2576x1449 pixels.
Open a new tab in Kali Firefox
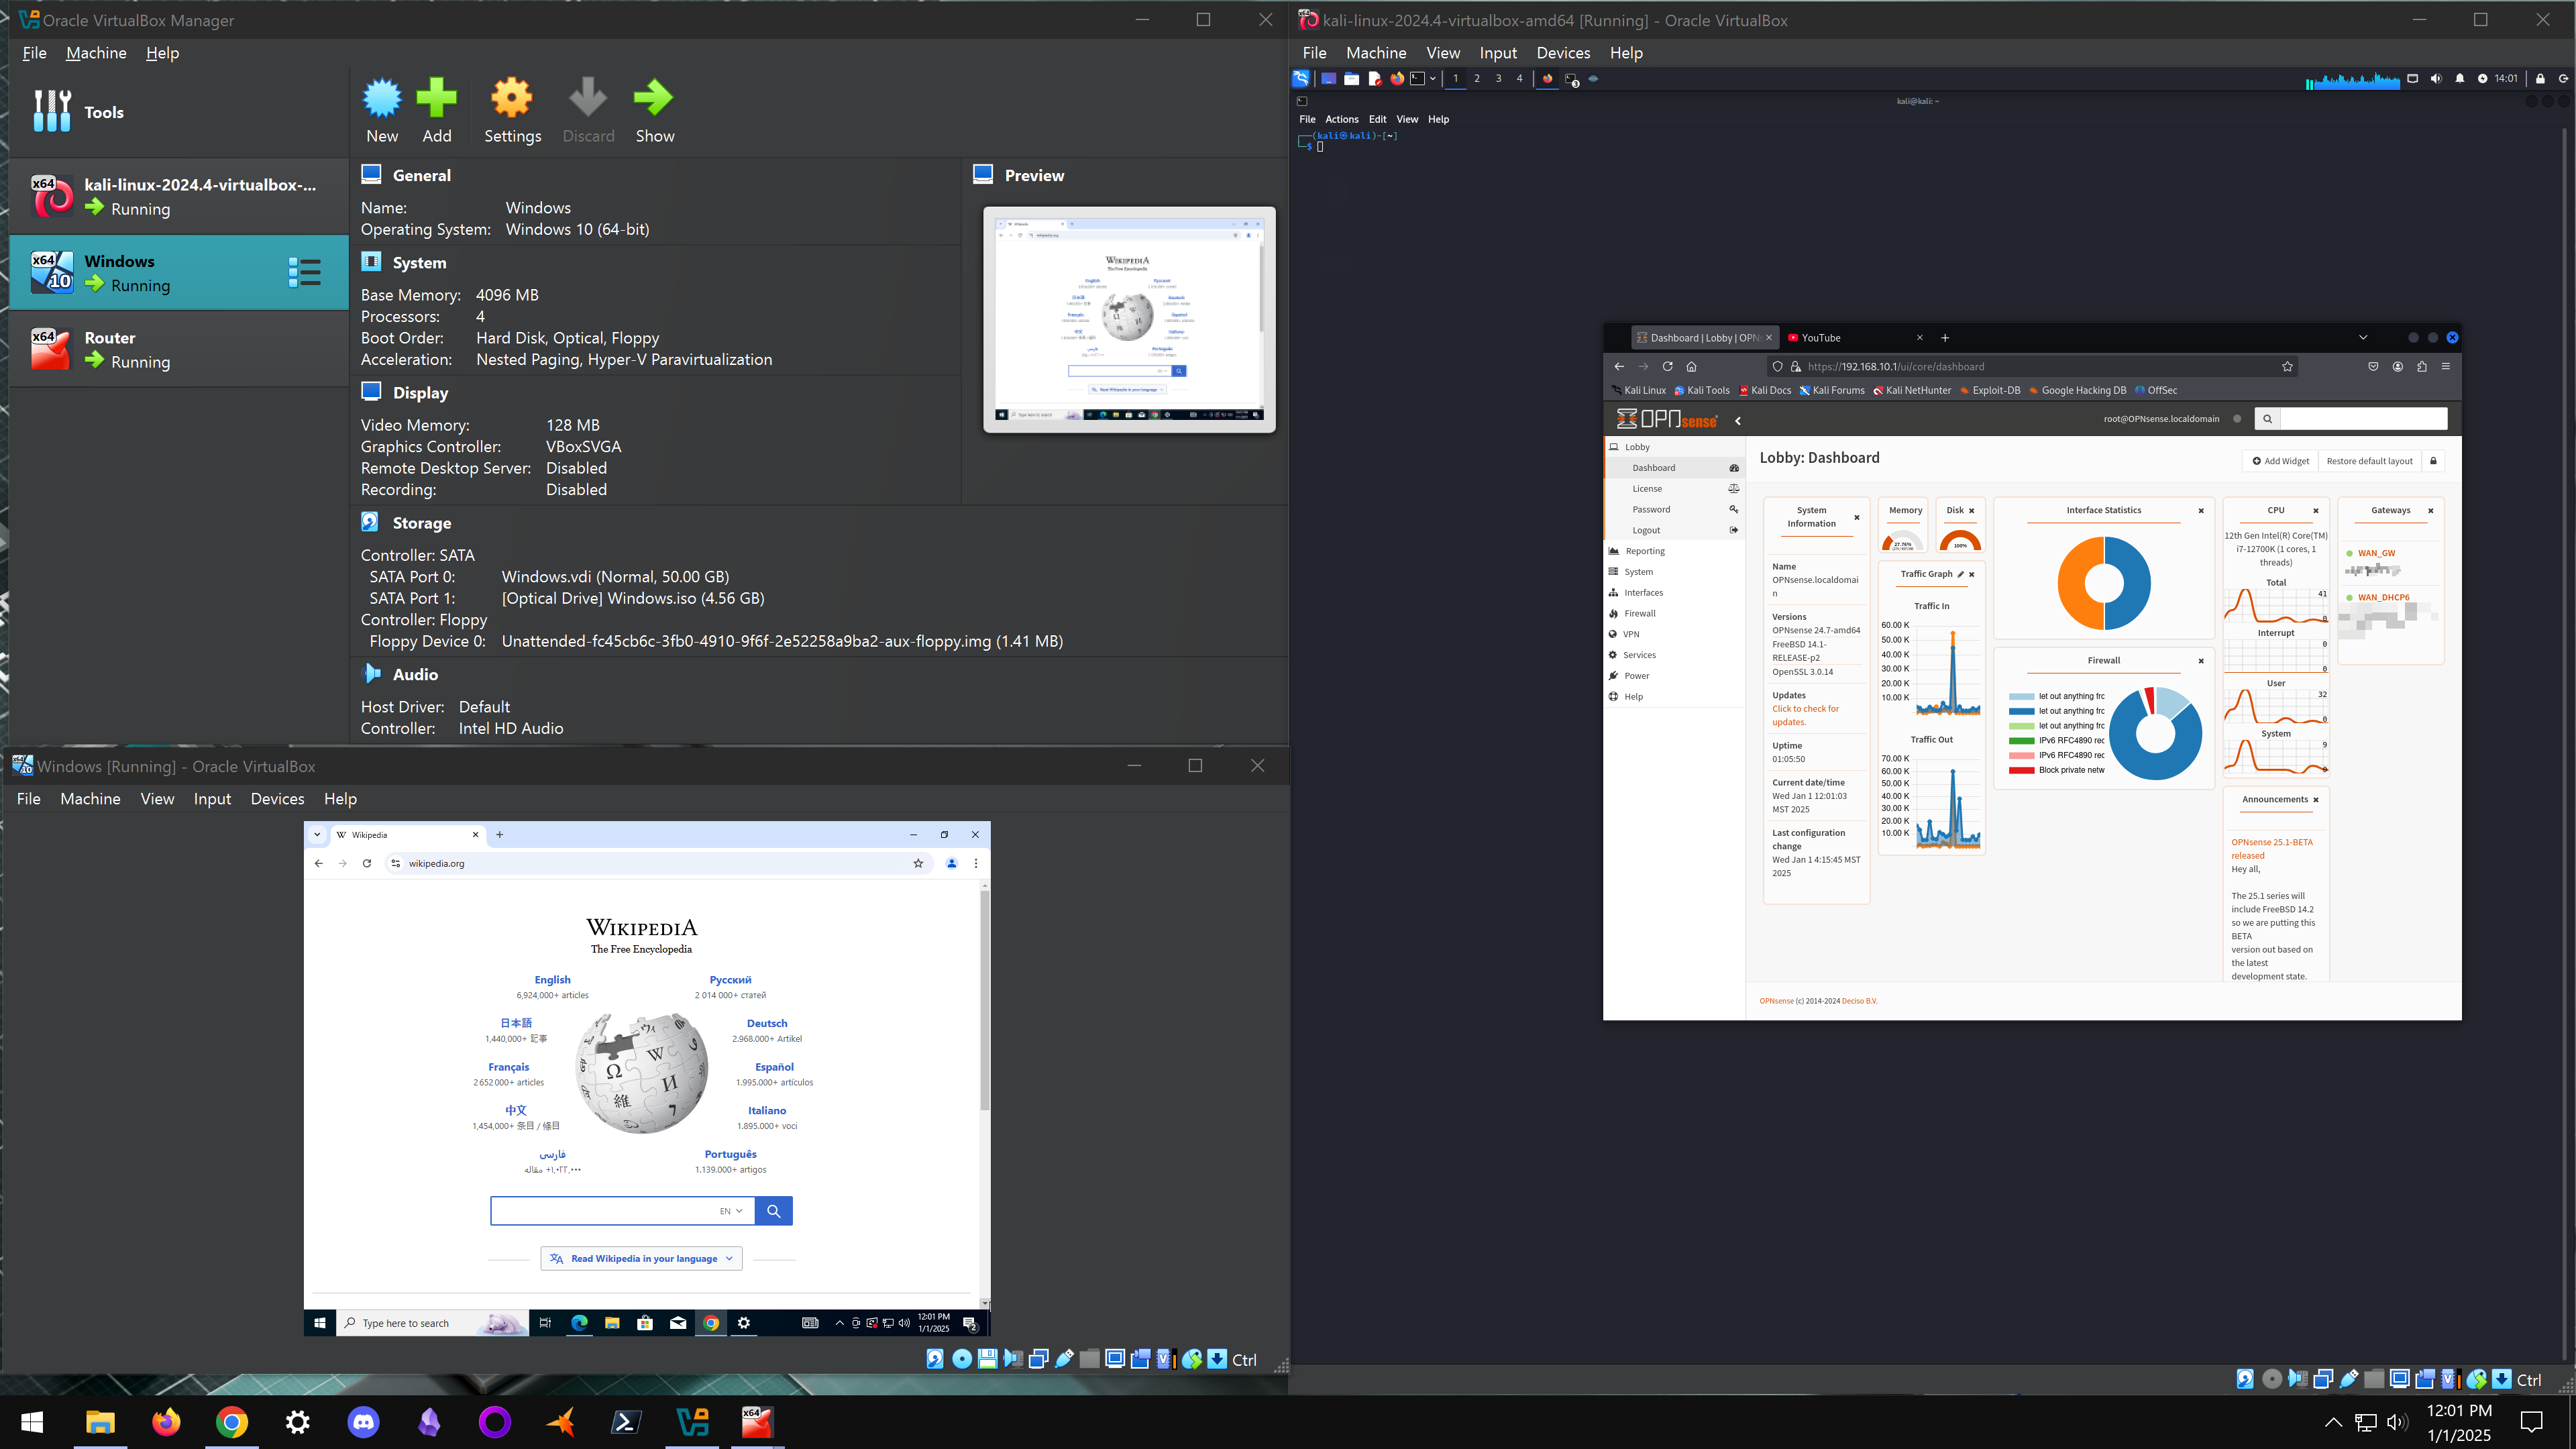coord(1945,338)
